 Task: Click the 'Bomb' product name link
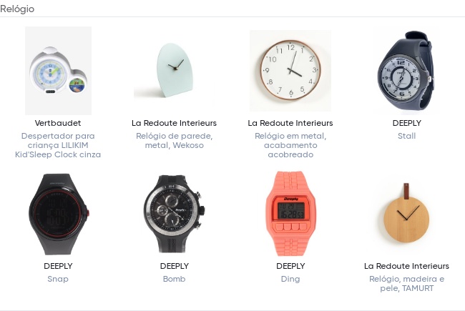click(x=175, y=279)
